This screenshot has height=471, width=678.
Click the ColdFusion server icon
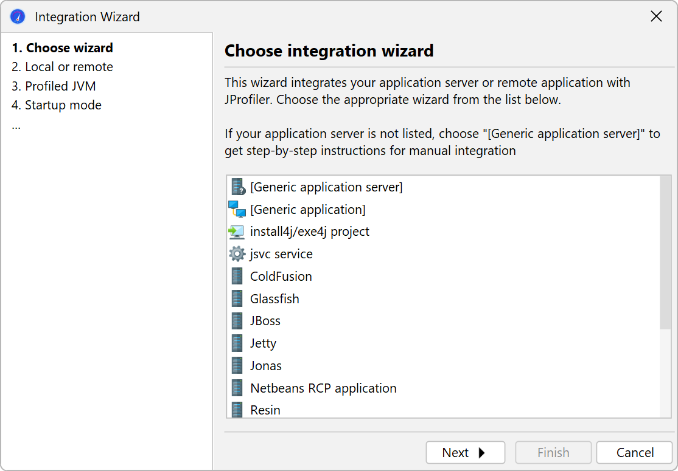tap(237, 277)
